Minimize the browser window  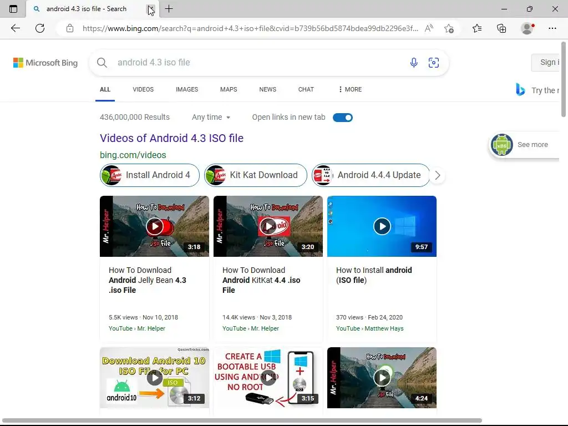tap(504, 9)
